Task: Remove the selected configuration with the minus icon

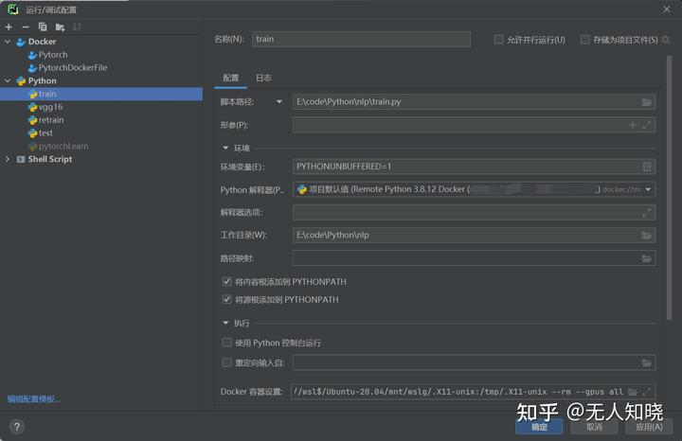Action: pyautogui.click(x=26, y=26)
